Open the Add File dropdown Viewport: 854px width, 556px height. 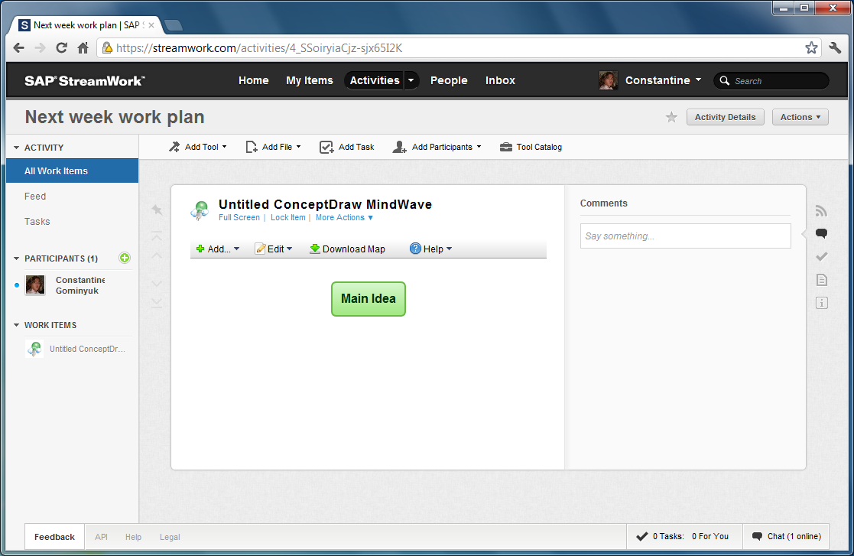tap(274, 147)
